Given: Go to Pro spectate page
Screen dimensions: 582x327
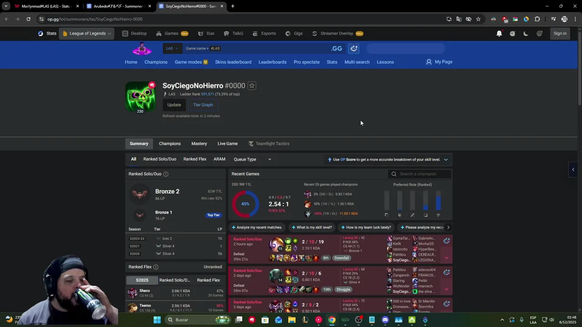Looking at the screenshot, I should pos(306,62).
